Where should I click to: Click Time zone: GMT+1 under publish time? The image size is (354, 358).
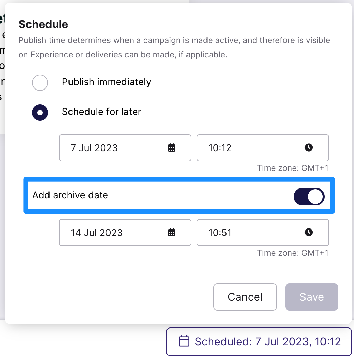tap(293, 168)
